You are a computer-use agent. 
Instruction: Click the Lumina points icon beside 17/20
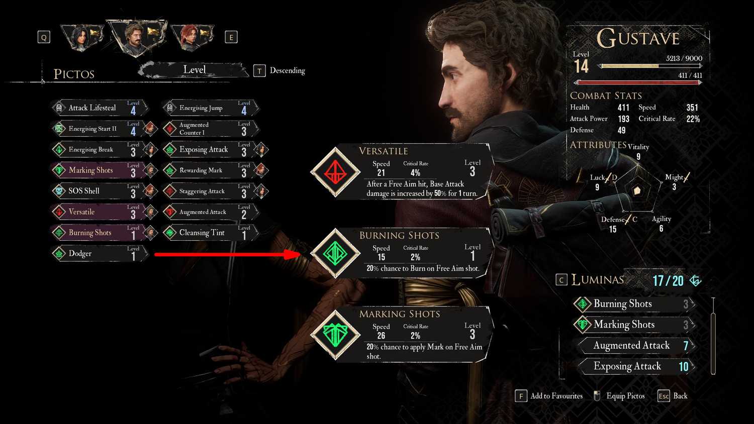coord(695,280)
